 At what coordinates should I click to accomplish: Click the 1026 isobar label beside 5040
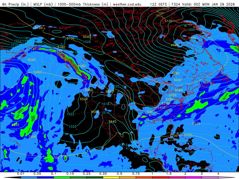point(87,42)
